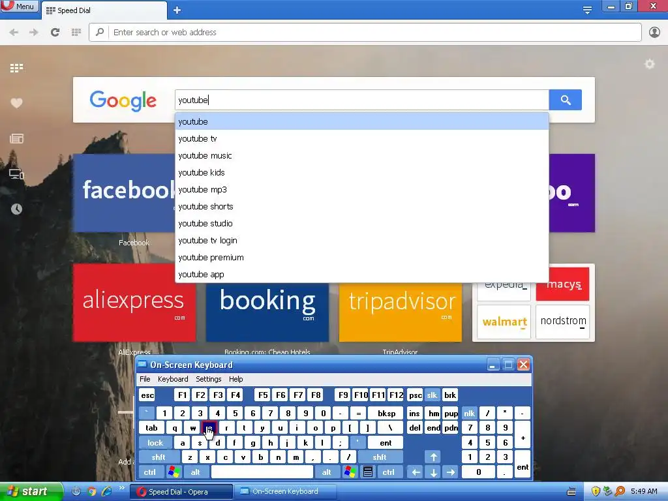Launch Chrome from quick launch bar
The height and width of the screenshot is (501, 668).
point(92,492)
